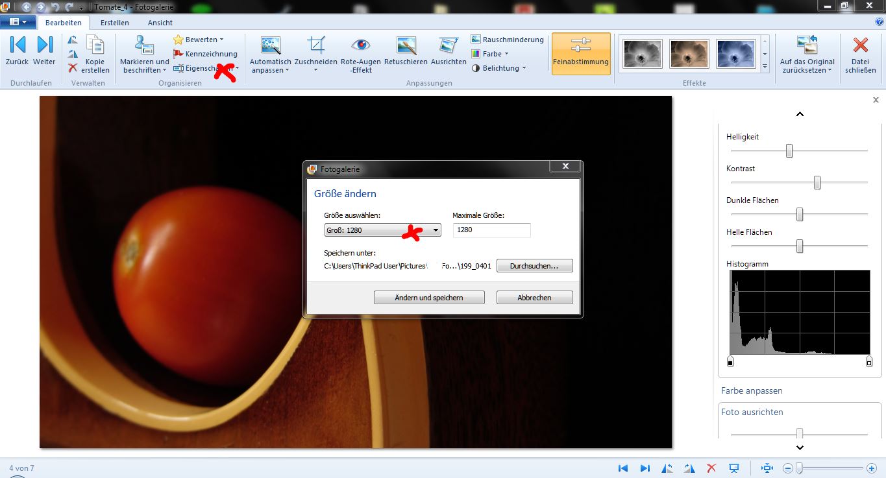Click Ändern und speichern
Viewport: 886px width, 478px height.
(x=429, y=298)
